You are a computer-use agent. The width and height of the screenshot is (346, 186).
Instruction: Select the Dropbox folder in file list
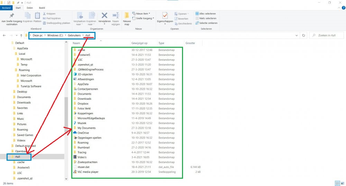tap(83, 104)
